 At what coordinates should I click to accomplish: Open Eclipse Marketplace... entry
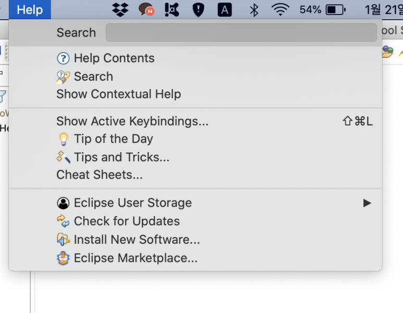click(x=196, y=258)
